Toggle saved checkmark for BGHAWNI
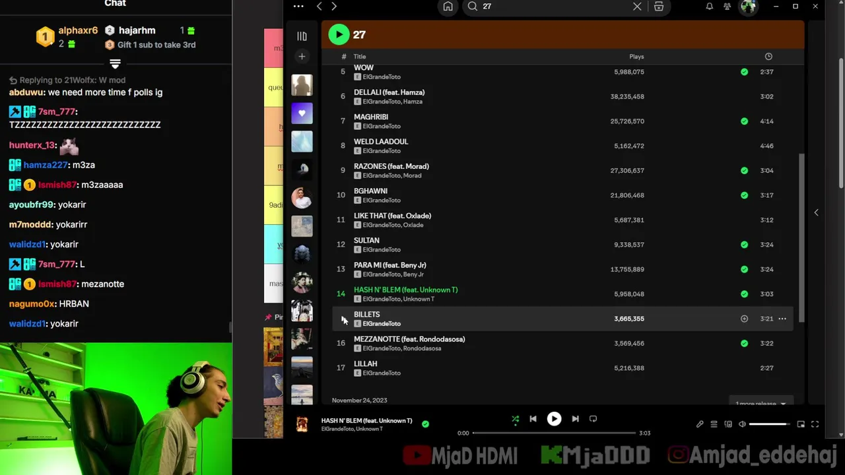The width and height of the screenshot is (845, 475). pyautogui.click(x=744, y=195)
